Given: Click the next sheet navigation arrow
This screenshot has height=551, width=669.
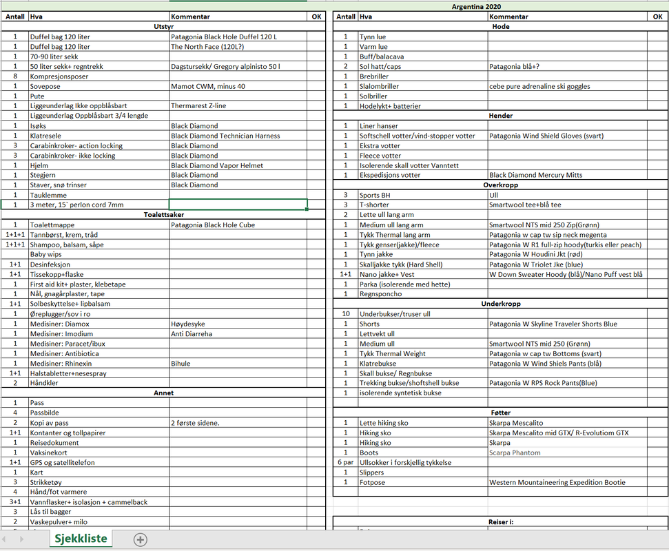Looking at the screenshot, I should pos(21,539).
